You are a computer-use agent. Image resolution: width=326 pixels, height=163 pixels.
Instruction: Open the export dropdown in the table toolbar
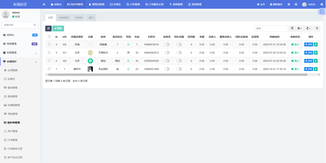coord(308,28)
